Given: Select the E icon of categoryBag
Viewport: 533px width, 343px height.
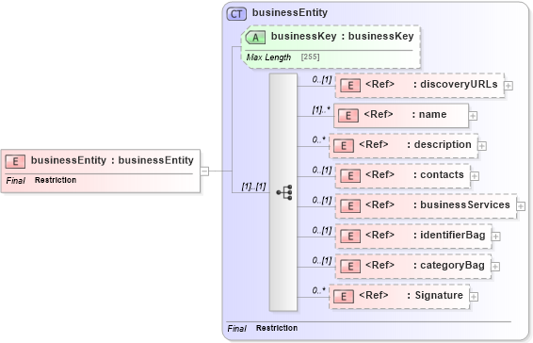Looking at the screenshot, I should (350, 266).
